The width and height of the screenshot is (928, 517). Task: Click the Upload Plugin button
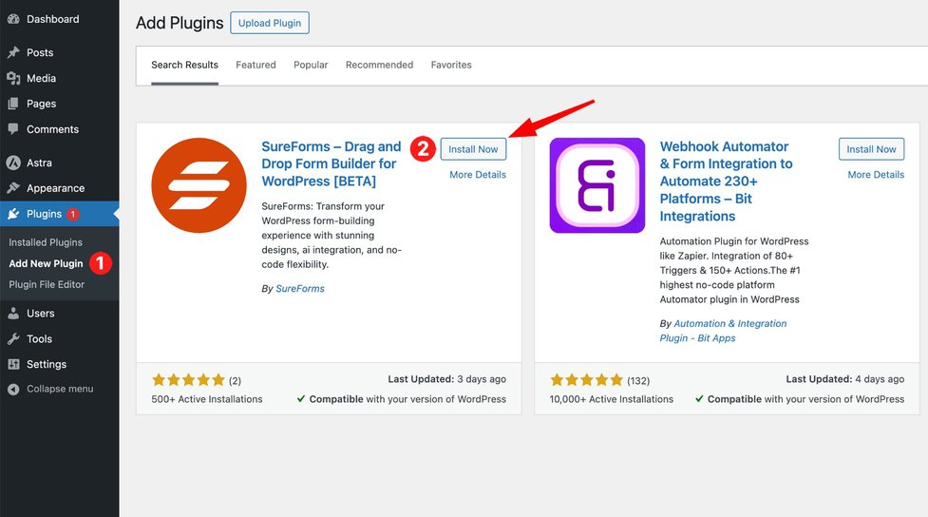270,23
